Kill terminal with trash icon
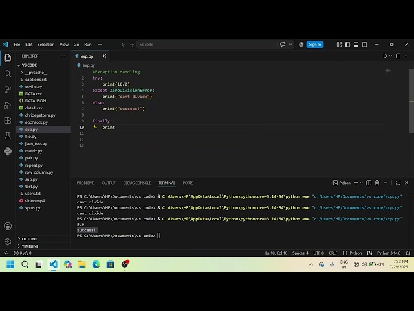 click(377, 183)
